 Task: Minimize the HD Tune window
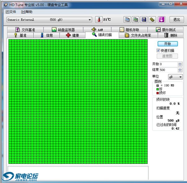pyautogui.click(x=163, y=4)
